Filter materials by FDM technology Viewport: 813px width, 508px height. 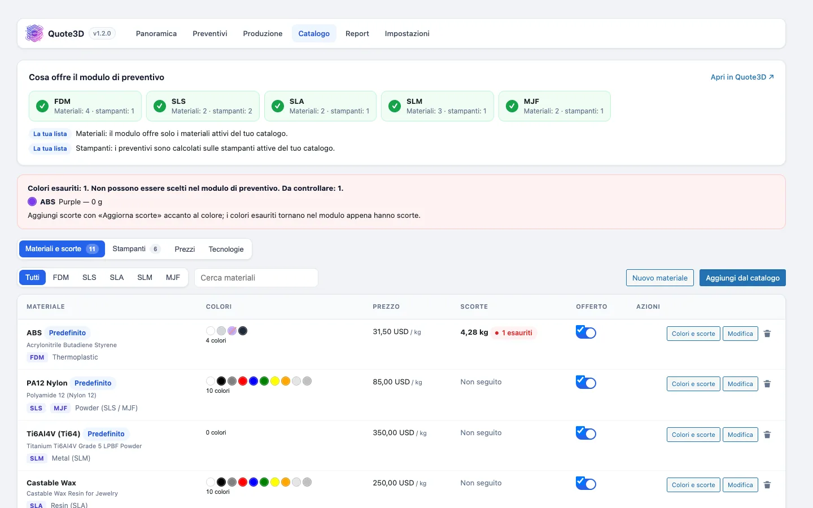click(x=61, y=278)
